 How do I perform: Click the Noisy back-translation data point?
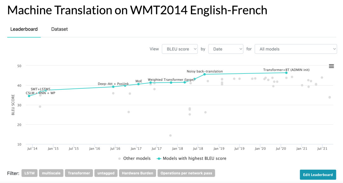(x=205, y=74)
